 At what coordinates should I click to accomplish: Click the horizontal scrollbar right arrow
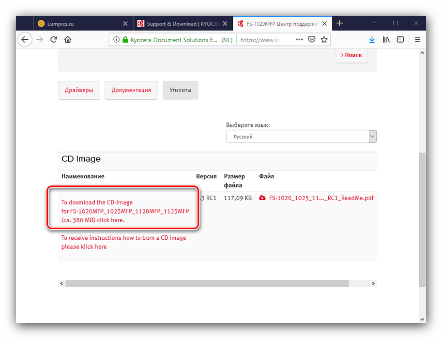pyautogui.click(x=373, y=283)
